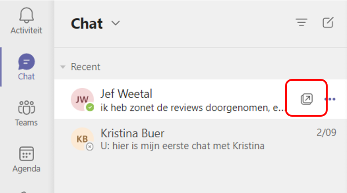
Task: Open more options for Jef Weetal chat
Action: coord(330,99)
